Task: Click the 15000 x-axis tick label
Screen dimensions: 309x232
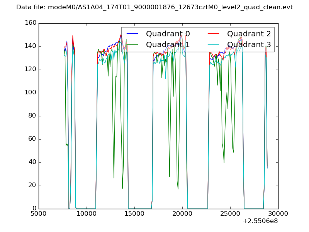Action: 134,213
